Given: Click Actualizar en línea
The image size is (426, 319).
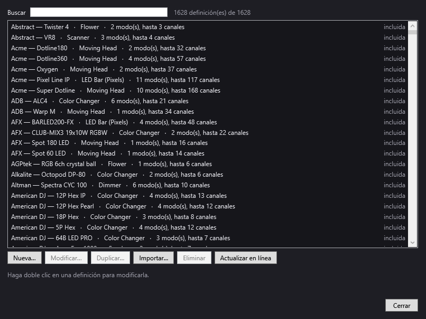Looking at the screenshot, I should pyautogui.click(x=246, y=258).
